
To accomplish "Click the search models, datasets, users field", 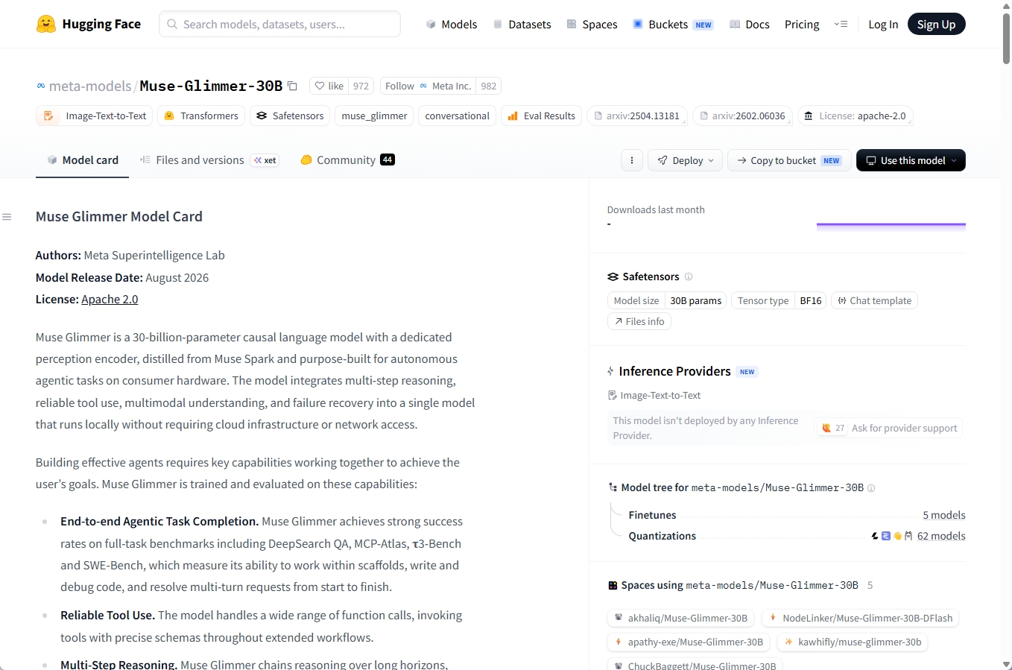I will tap(279, 25).
